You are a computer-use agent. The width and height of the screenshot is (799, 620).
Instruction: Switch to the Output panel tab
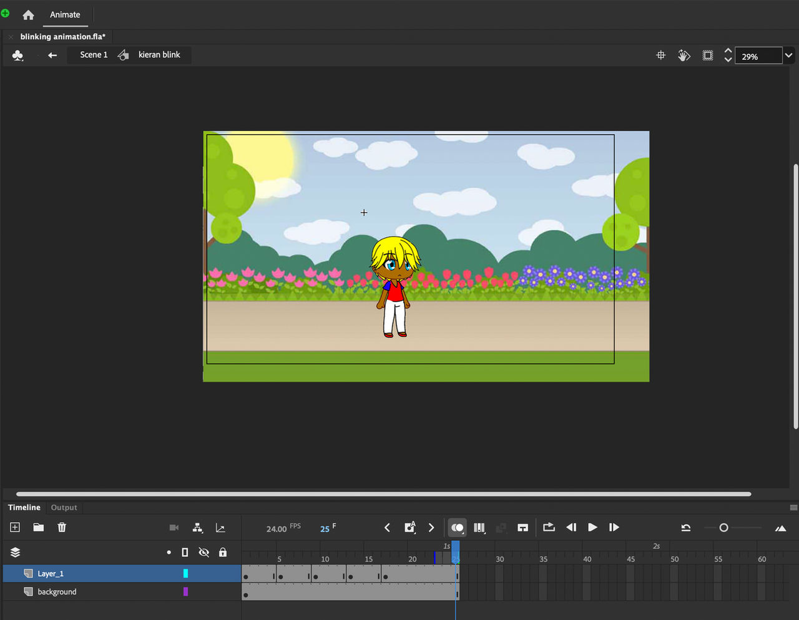click(x=64, y=508)
